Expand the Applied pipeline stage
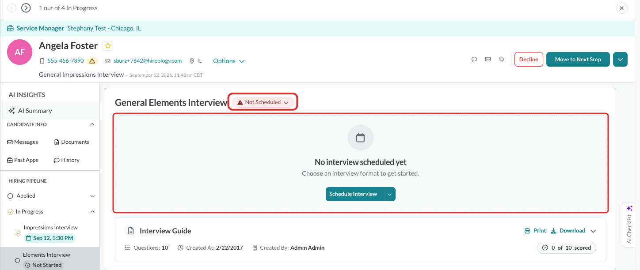This screenshot has width=640, height=270. tap(92, 196)
